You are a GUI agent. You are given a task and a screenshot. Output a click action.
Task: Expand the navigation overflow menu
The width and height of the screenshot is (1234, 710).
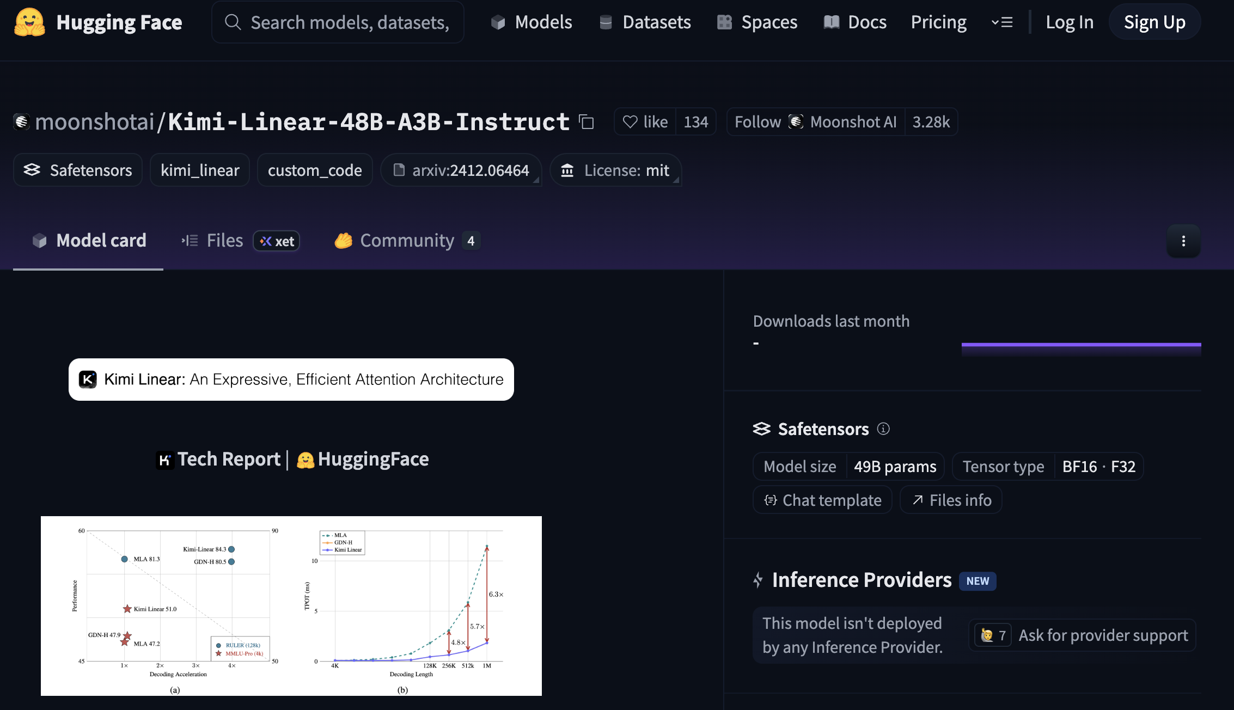(x=1001, y=22)
